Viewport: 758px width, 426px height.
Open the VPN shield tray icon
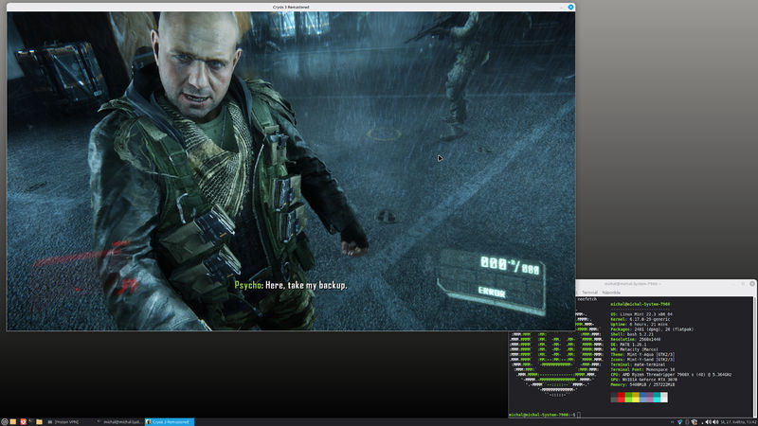679,422
